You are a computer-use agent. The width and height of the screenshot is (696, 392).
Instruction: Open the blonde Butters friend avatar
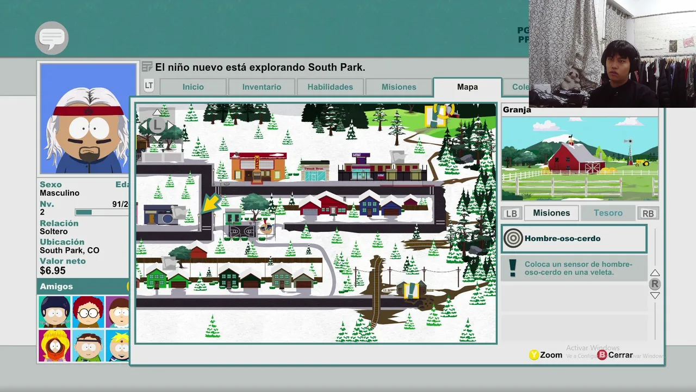tap(118, 346)
